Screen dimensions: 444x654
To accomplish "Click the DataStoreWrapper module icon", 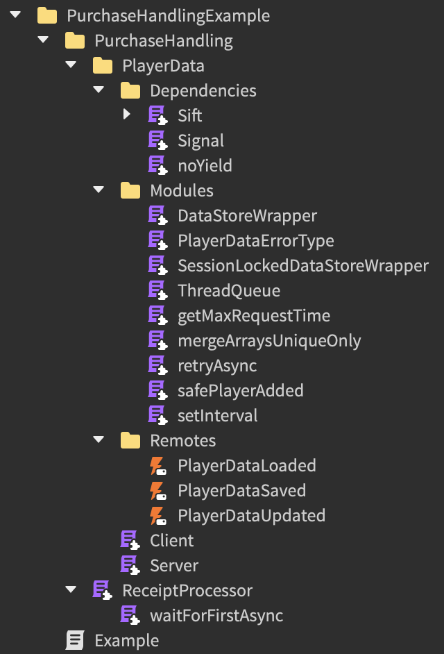I will point(157,215).
